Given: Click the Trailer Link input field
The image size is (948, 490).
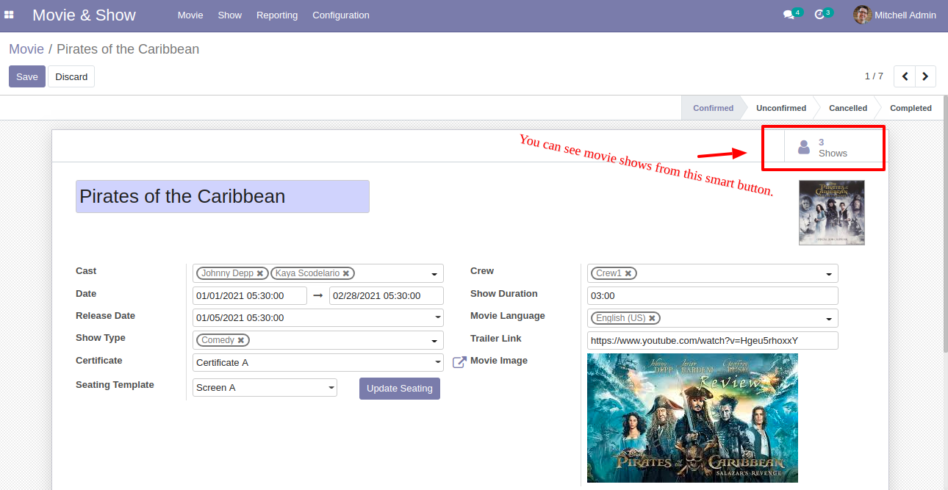Looking at the screenshot, I should coord(712,341).
